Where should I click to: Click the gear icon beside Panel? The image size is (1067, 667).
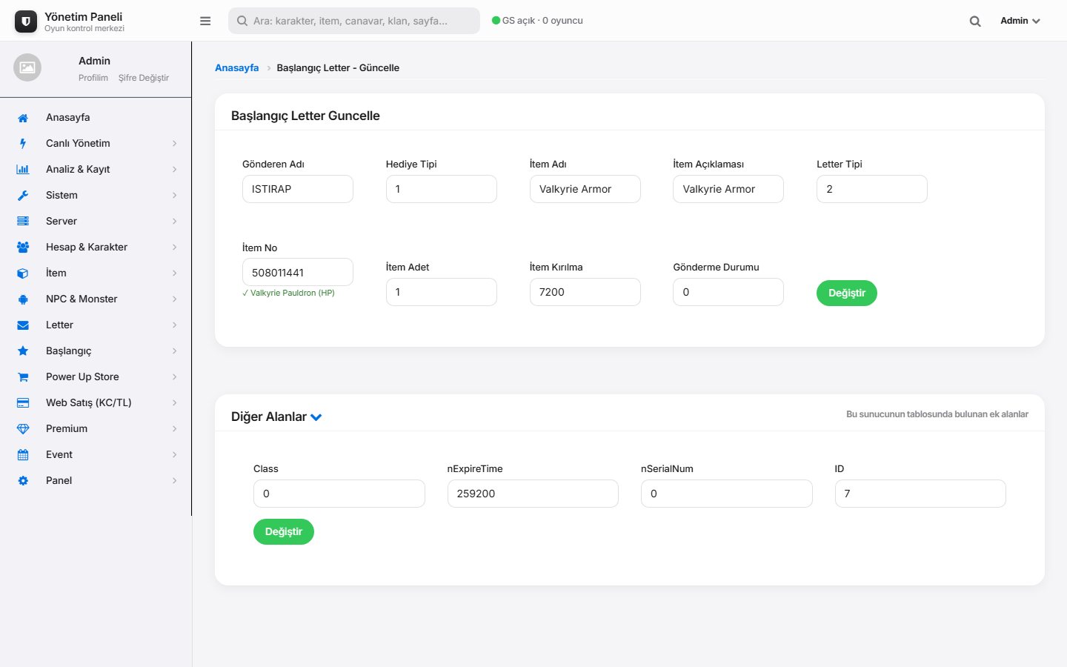click(23, 481)
